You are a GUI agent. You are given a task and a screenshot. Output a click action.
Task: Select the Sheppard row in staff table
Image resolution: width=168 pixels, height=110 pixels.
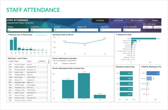pos(28,82)
